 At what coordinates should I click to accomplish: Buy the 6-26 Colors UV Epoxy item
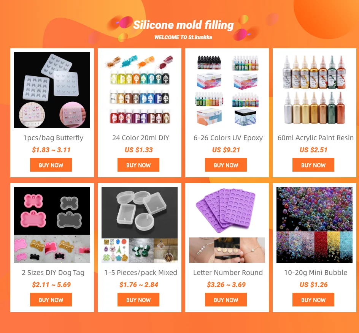226,165
